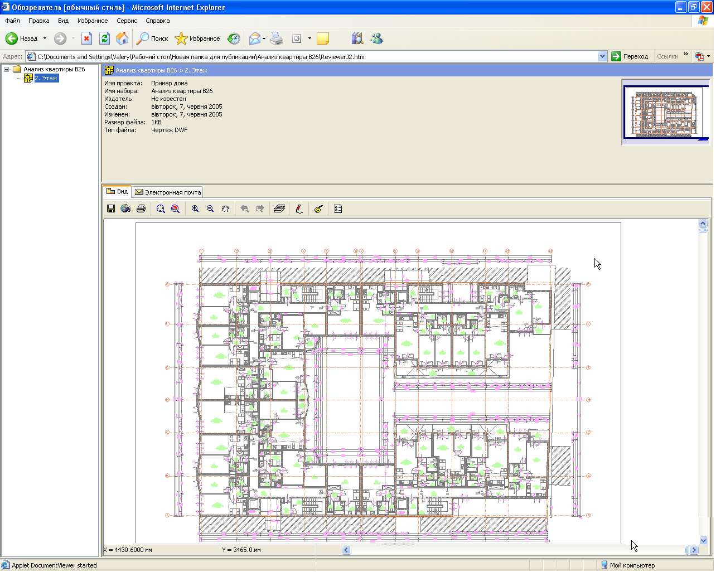
Task: Select the zoom extents tool
Action: tap(161, 209)
